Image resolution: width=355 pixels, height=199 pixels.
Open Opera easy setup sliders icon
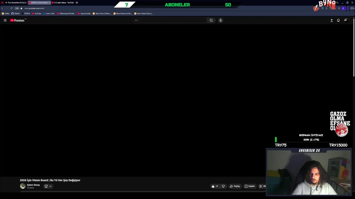[339, 8]
